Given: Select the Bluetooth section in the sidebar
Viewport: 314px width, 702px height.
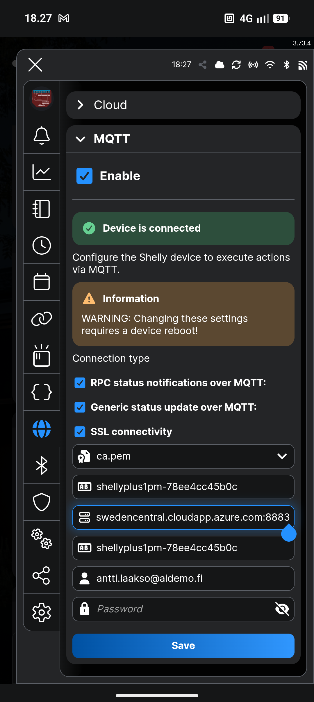Looking at the screenshot, I should [41, 465].
